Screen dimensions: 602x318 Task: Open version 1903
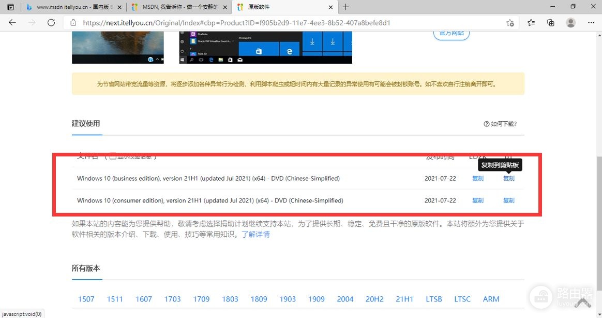[x=288, y=299]
